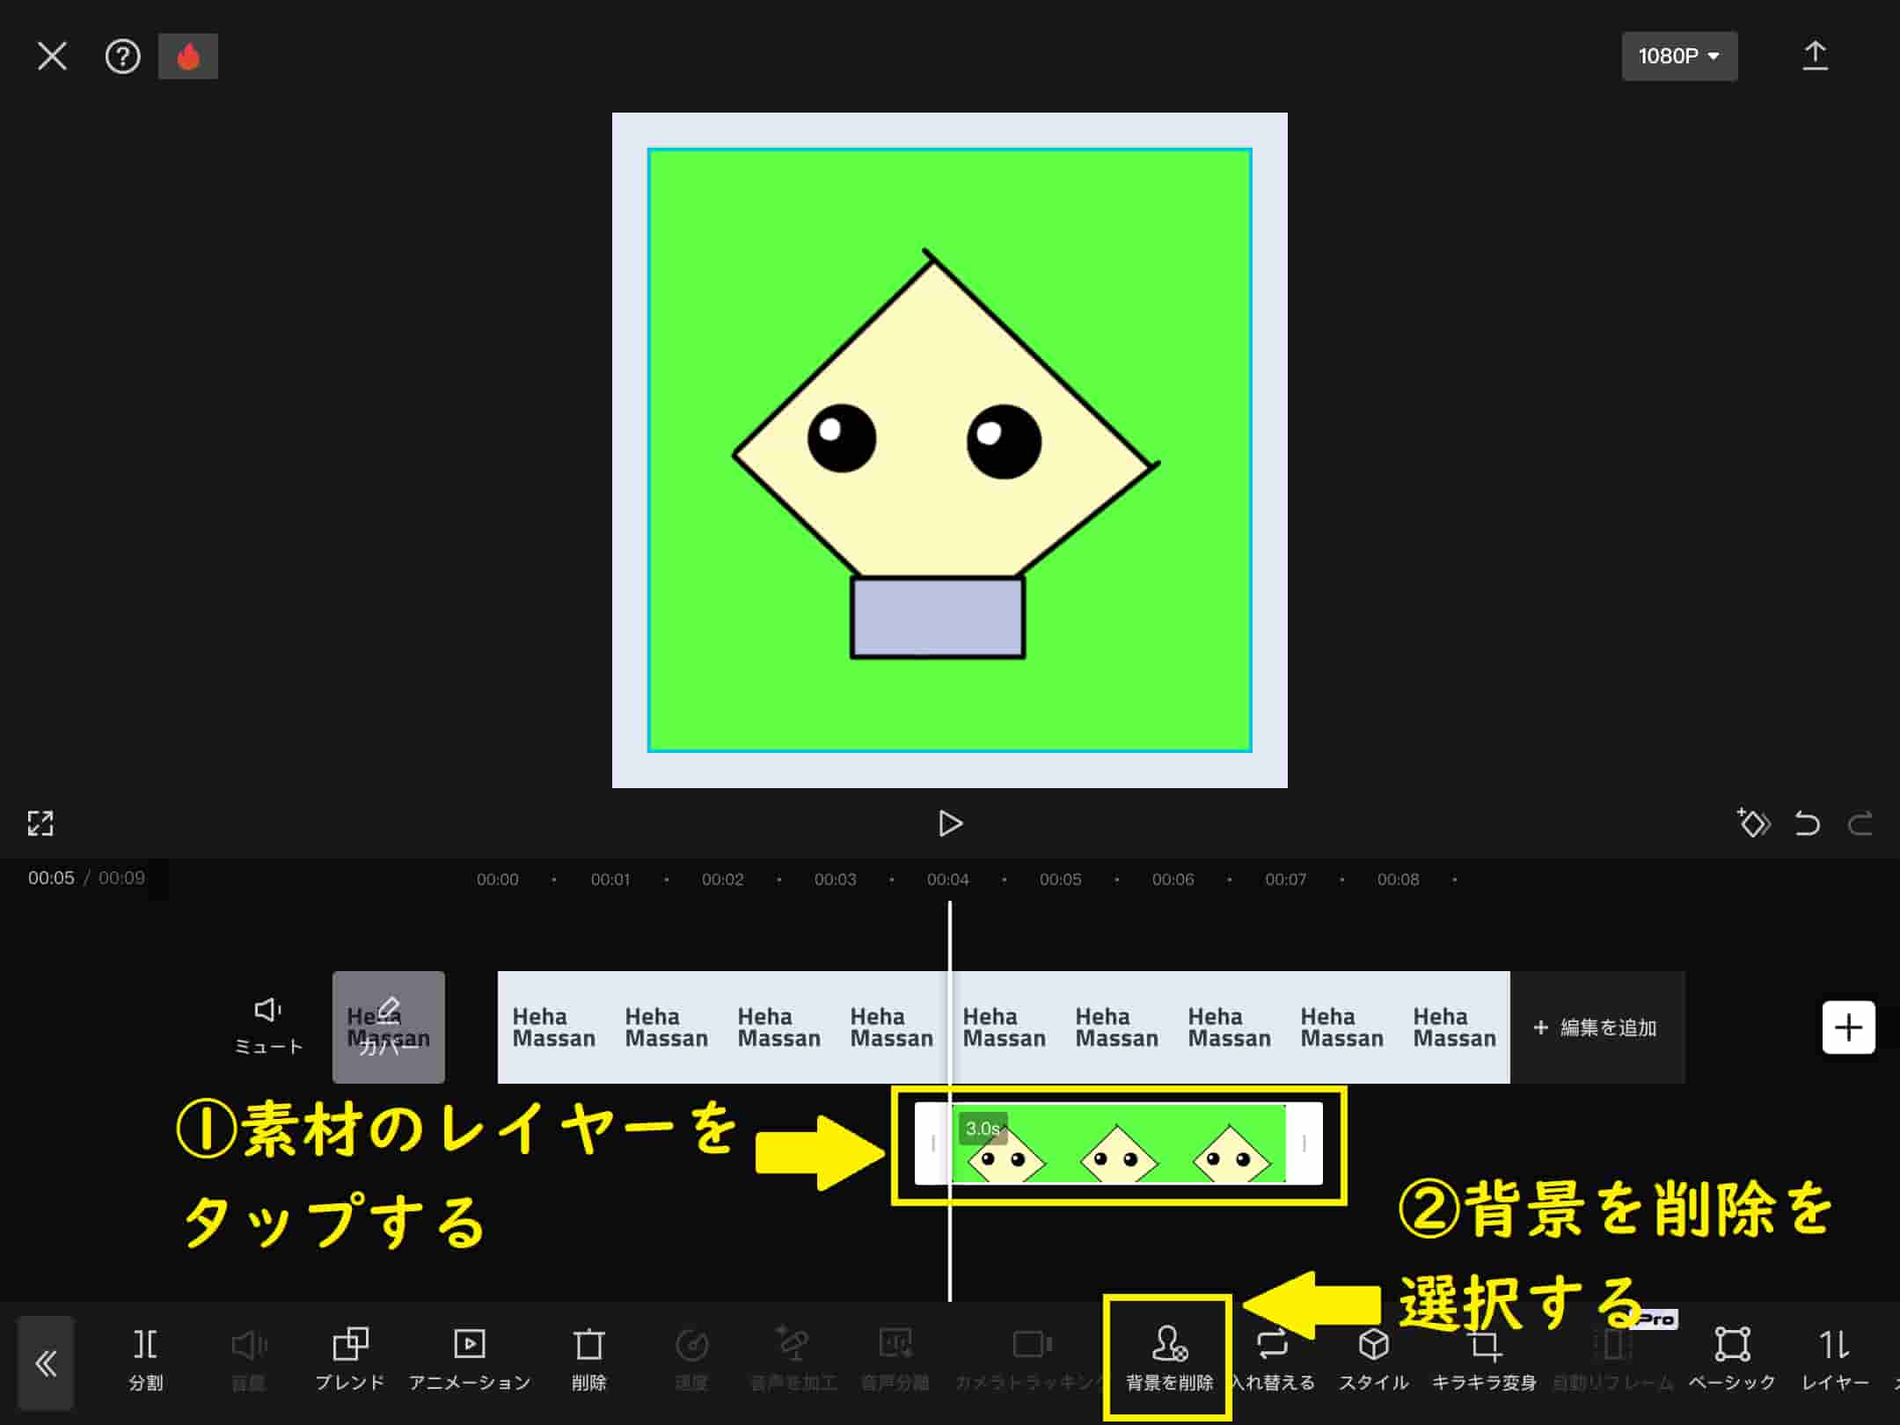Viewport: 1900px width, 1425px height.
Task: Enter fullscreen preview mode
Action: [x=40, y=824]
